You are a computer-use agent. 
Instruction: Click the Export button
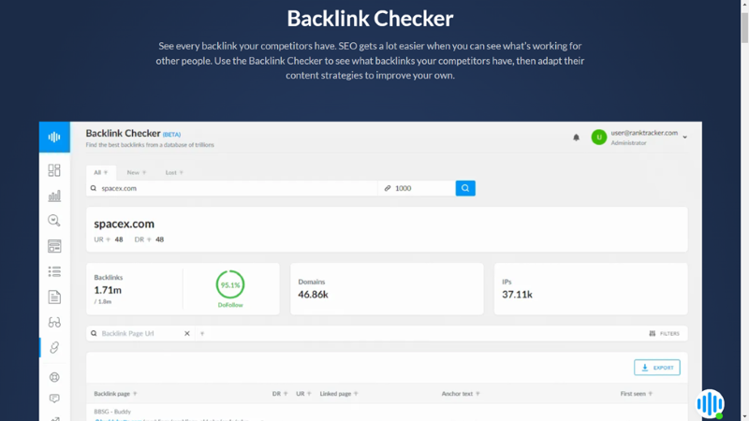point(657,368)
